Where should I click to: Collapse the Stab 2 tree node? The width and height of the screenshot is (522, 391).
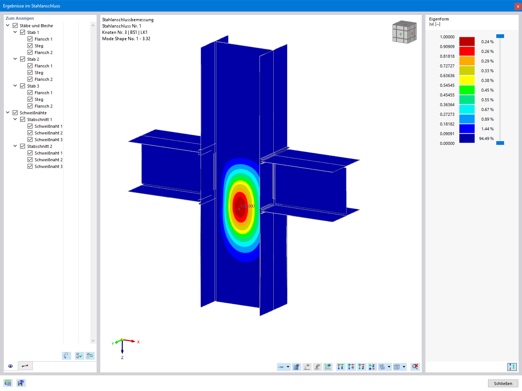point(15,59)
